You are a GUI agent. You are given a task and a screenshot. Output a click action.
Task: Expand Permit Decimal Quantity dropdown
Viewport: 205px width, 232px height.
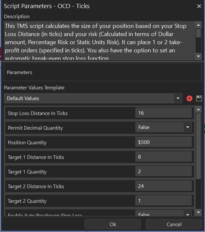(187, 128)
